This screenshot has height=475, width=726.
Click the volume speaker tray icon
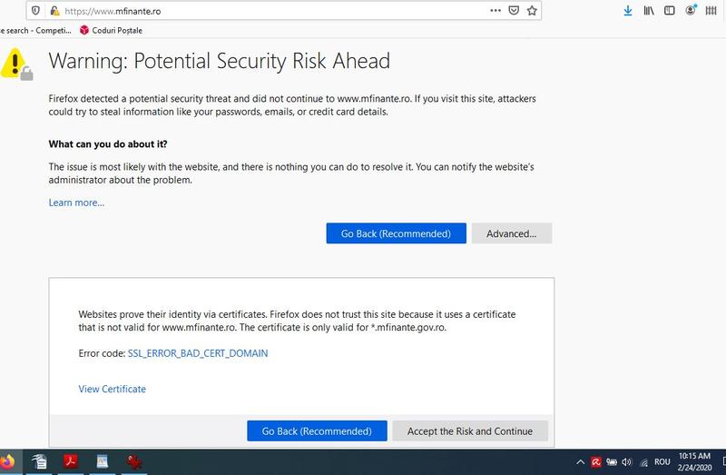[626, 461]
